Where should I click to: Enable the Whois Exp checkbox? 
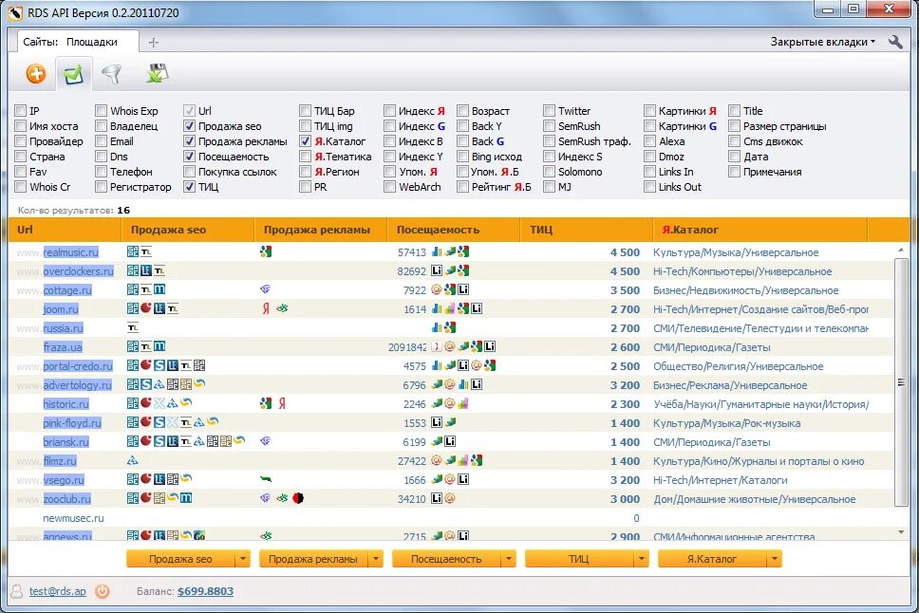(102, 111)
